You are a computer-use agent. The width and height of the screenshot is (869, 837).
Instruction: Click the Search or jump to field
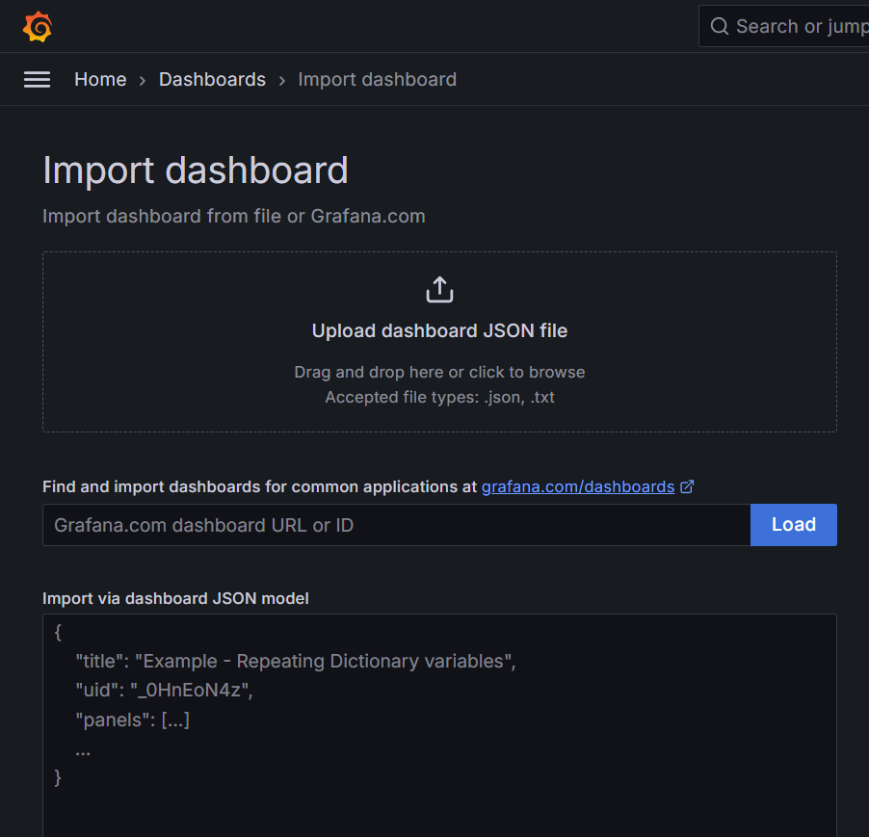click(790, 26)
